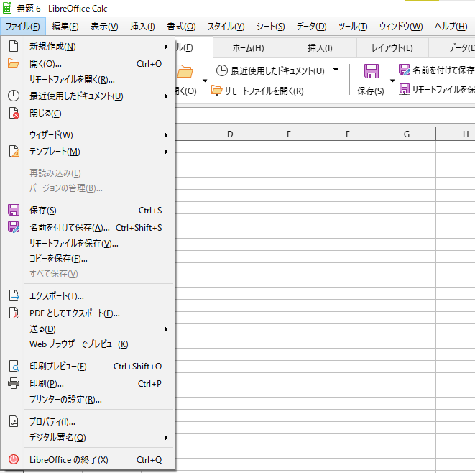
Task: Open the 書式(O) menu
Action: 181,27
